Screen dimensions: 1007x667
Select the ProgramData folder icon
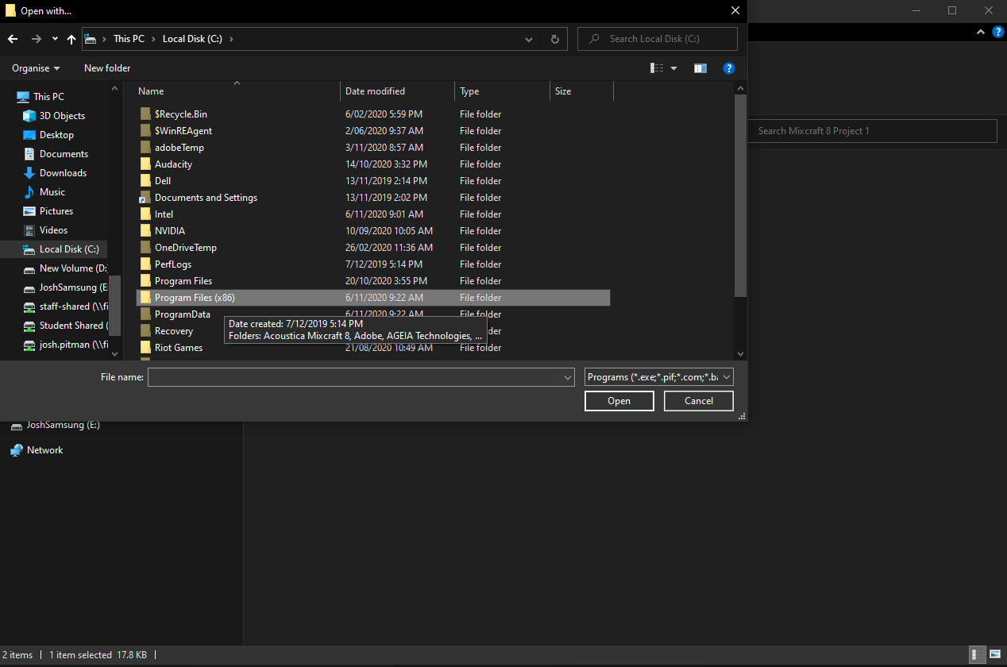tap(145, 314)
